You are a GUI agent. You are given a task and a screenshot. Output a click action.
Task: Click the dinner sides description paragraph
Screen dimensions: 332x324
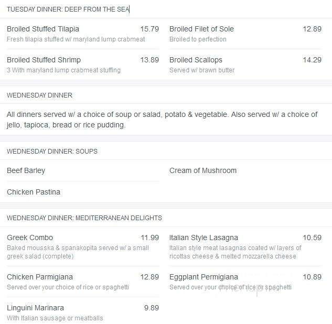162,120
